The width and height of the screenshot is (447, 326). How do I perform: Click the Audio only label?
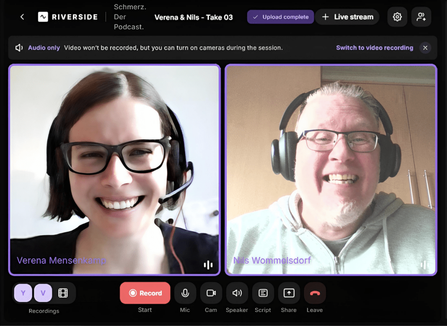click(x=44, y=48)
